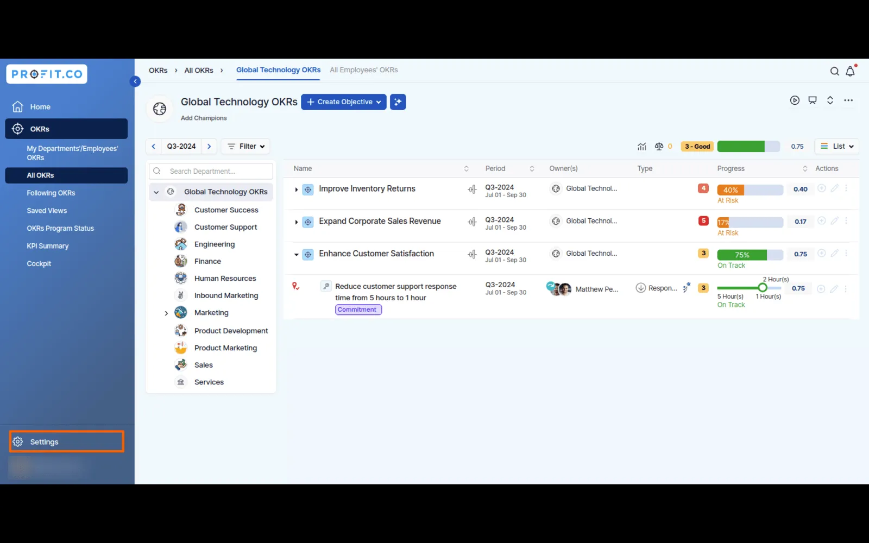The image size is (869, 543).
Task: Click edit pencil for Improve Inventory Returns
Action: (x=834, y=188)
